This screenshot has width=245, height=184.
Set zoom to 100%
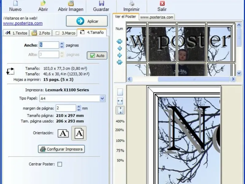(120, 141)
